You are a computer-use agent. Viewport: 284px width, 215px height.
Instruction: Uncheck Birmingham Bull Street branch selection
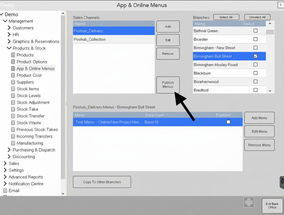(x=255, y=56)
